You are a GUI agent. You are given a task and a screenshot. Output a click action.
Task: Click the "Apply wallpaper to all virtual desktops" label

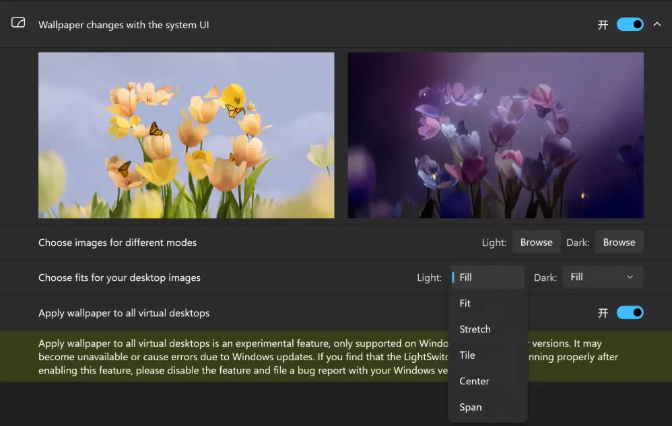pos(123,313)
